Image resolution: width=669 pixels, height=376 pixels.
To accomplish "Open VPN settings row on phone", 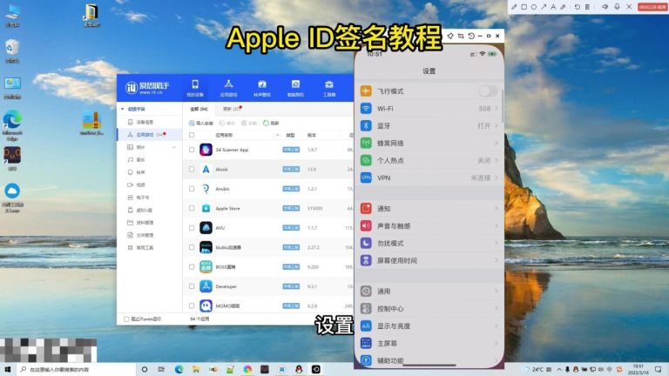I will click(x=429, y=178).
